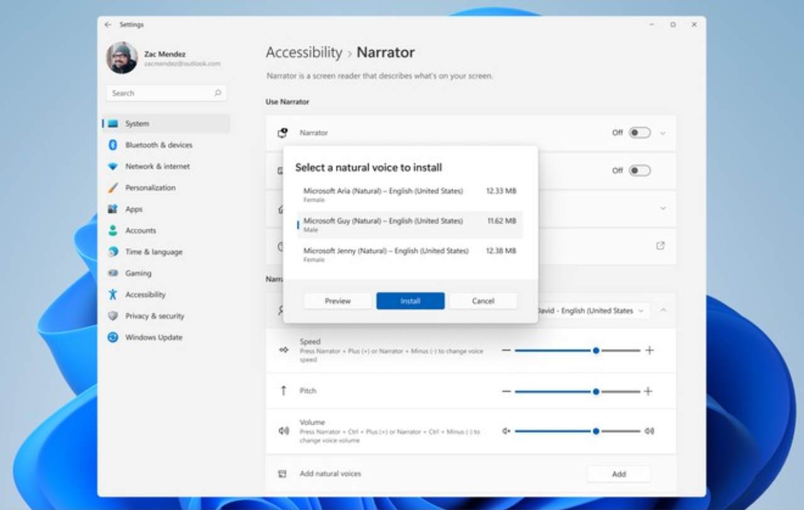The image size is (804, 510).
Task: Select Microsoft Jenny natural voice
Action: [410, 254]
